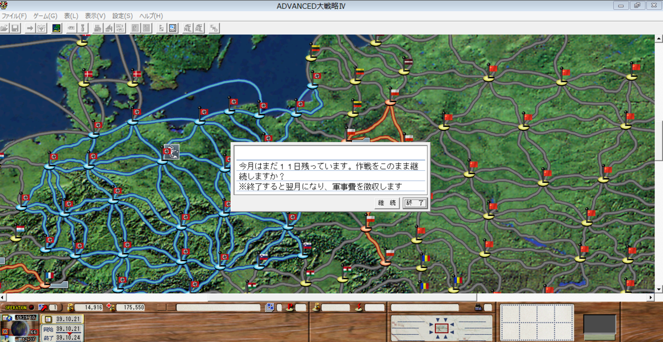This screenshot has height=342, width=663.
Task: Click the green map view toolbar icon
Action: tap(56, 28)
